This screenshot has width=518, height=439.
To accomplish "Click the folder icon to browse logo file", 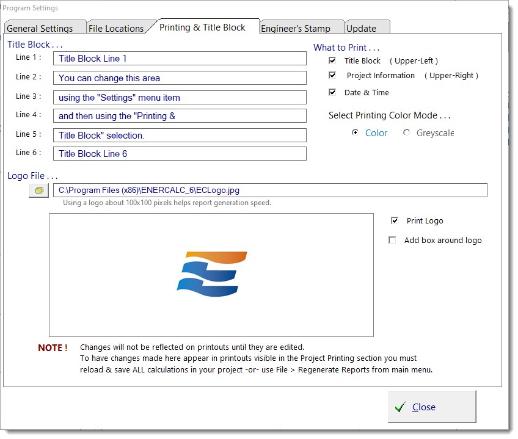I will click(x=39, y=190).
